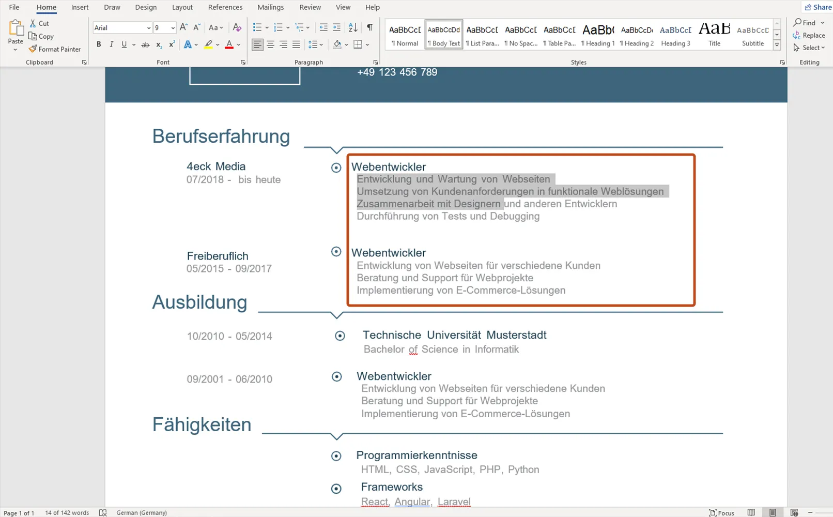Switch to the Insert tab
The image size is (833, 517).
pyautogui.click(x=80, y=7)
